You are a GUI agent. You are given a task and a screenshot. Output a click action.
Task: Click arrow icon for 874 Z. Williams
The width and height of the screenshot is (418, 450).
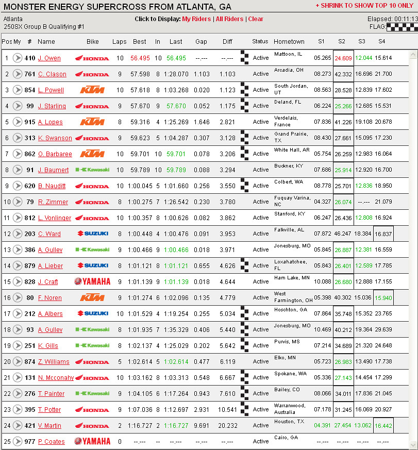click(18, 362)
